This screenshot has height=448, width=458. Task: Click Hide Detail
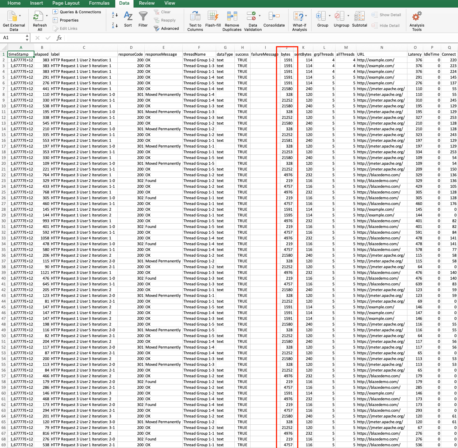tap(385, 25)
